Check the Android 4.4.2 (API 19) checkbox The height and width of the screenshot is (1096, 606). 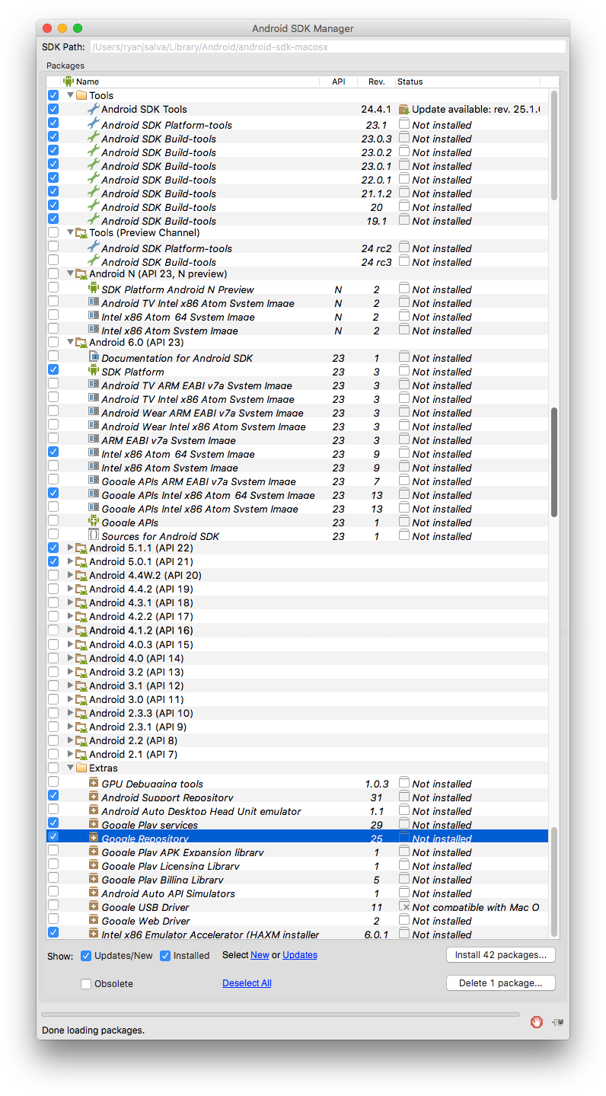click(x=53, y=589)
